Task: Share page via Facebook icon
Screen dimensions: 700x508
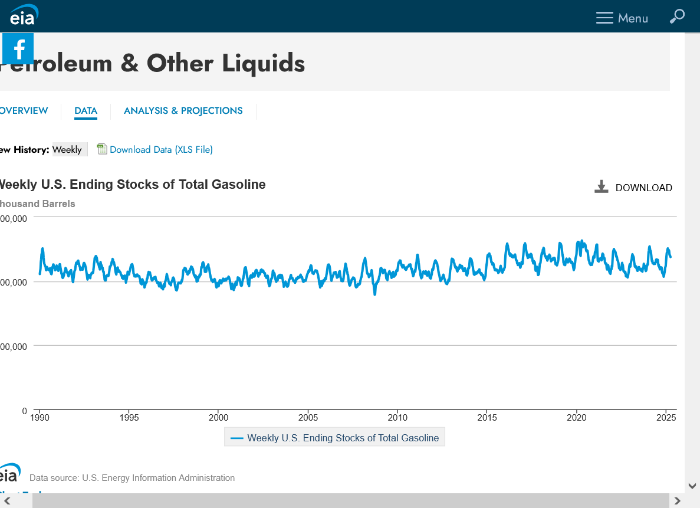Action: pyautogui.click(x=18, y=48)
